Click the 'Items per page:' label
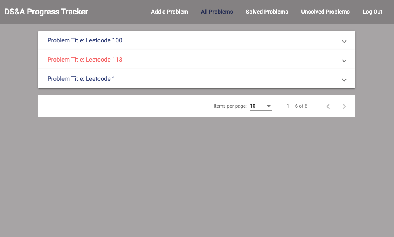394x237 pixels. (x=230, y=106)
